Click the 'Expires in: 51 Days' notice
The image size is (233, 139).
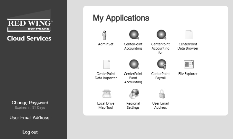[30, 108]
